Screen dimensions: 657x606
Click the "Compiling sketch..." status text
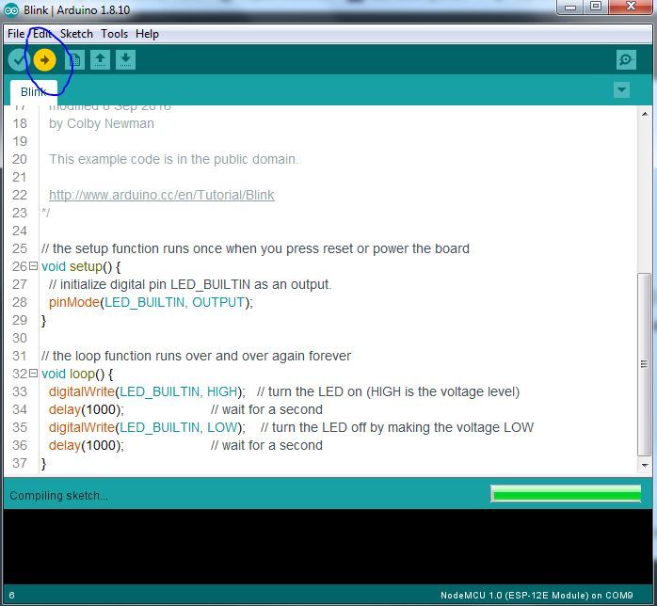tap(58, 496)
